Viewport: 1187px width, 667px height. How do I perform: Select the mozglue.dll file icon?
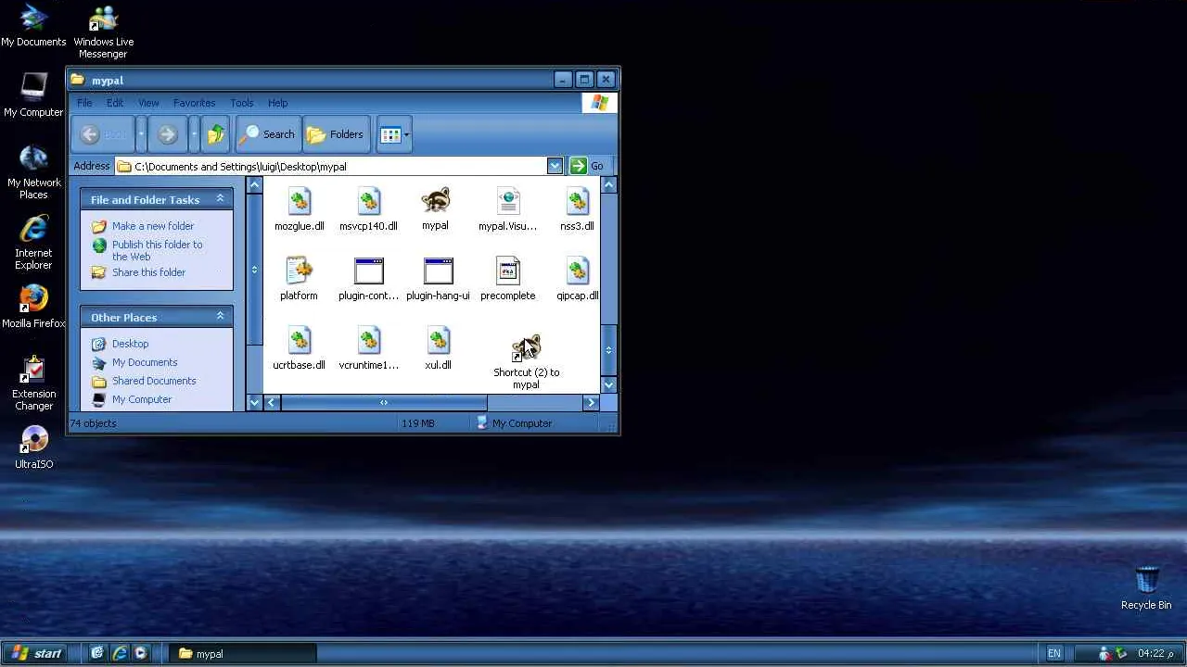[299, 201]
